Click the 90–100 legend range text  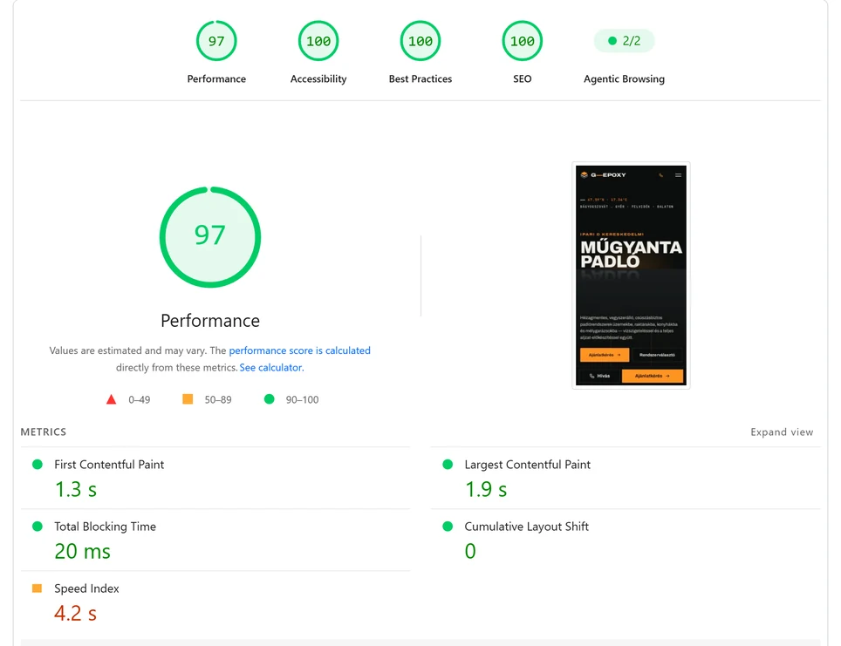click(x=302, y=400)
